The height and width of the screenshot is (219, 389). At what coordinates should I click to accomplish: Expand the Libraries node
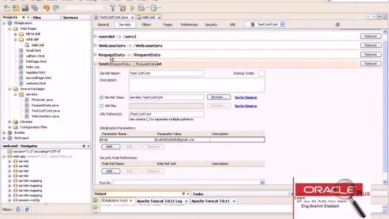click(10, 122)
